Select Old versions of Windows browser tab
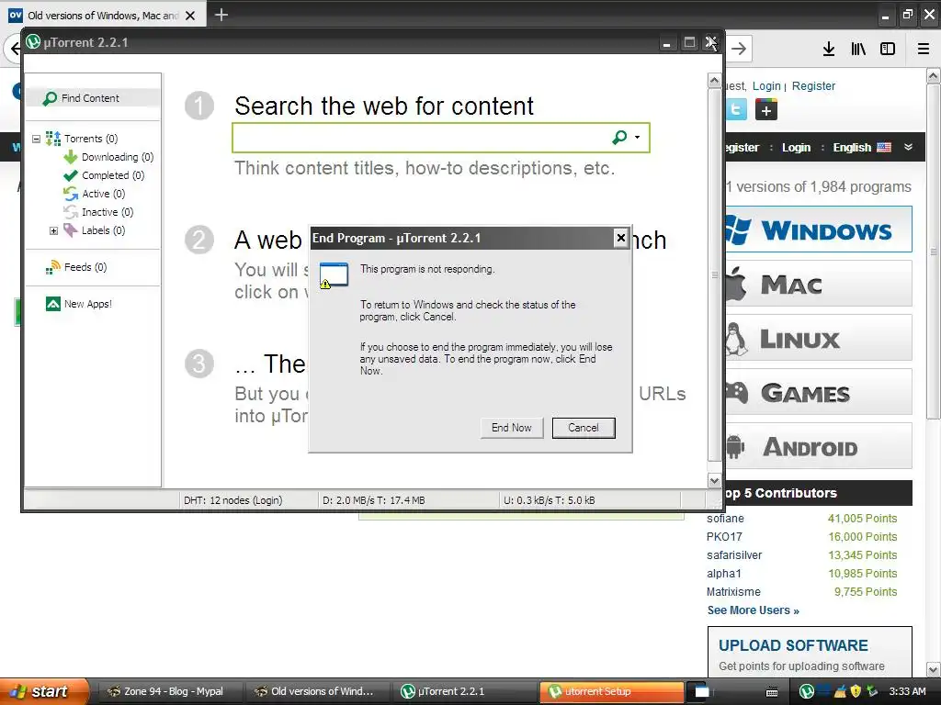Viewport: 941px width, 705px height. tap(103, 16)
